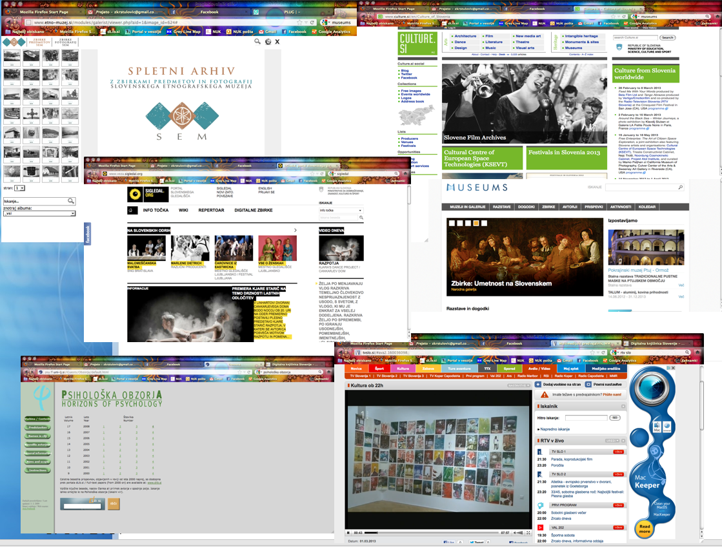Click the sigledal.org yellow eye logo
722x547 pixels.
tap(135, 194)
